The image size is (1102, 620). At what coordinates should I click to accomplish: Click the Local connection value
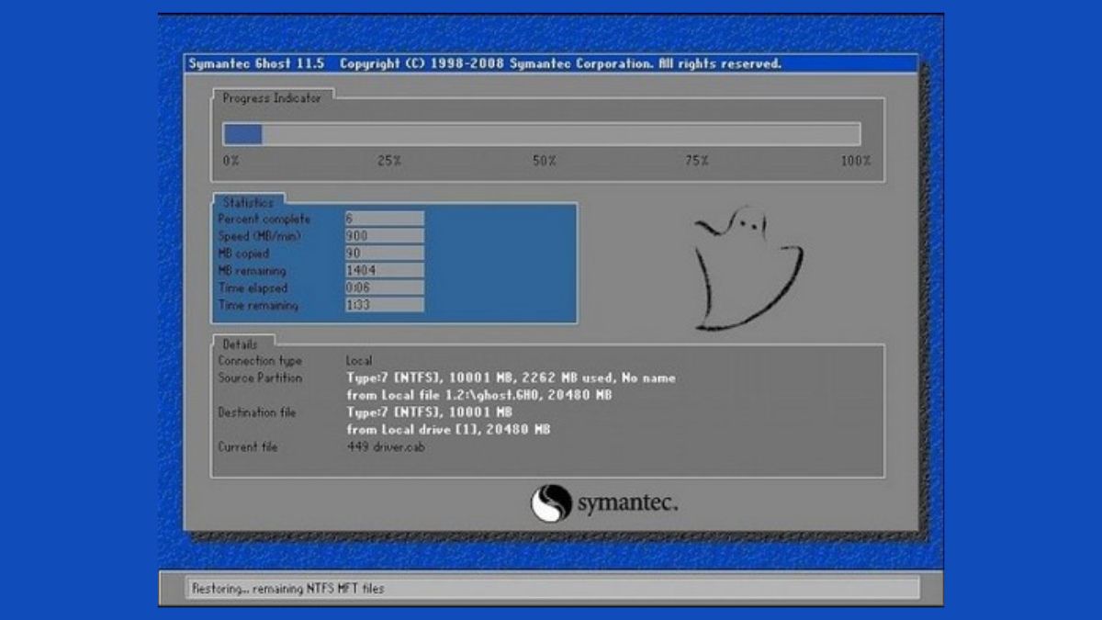click(359, 361)
